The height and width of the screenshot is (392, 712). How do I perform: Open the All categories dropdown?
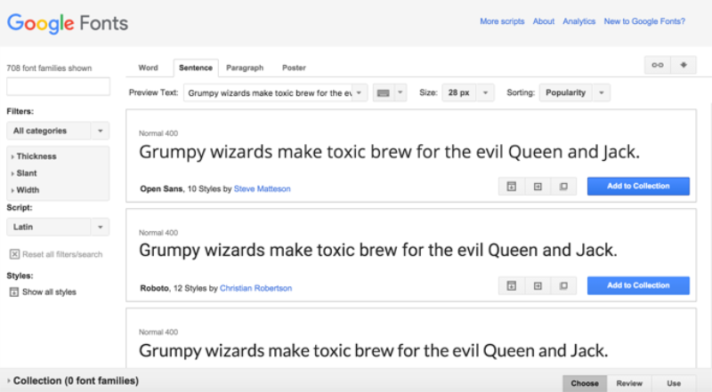(x=58, y=131)
